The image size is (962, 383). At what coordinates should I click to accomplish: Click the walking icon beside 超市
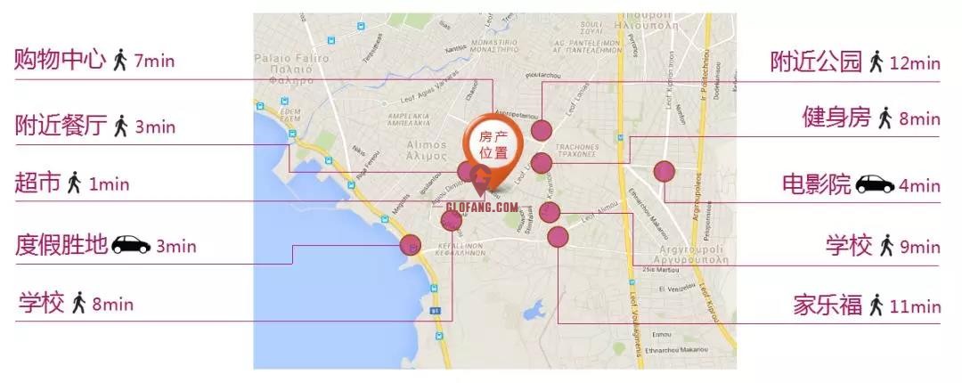(x=74, y=183)
